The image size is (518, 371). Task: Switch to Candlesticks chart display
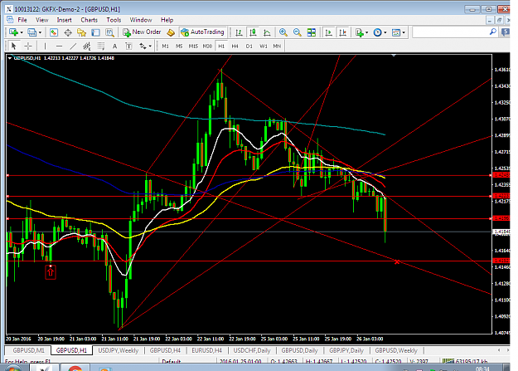[x=253, y=32]
